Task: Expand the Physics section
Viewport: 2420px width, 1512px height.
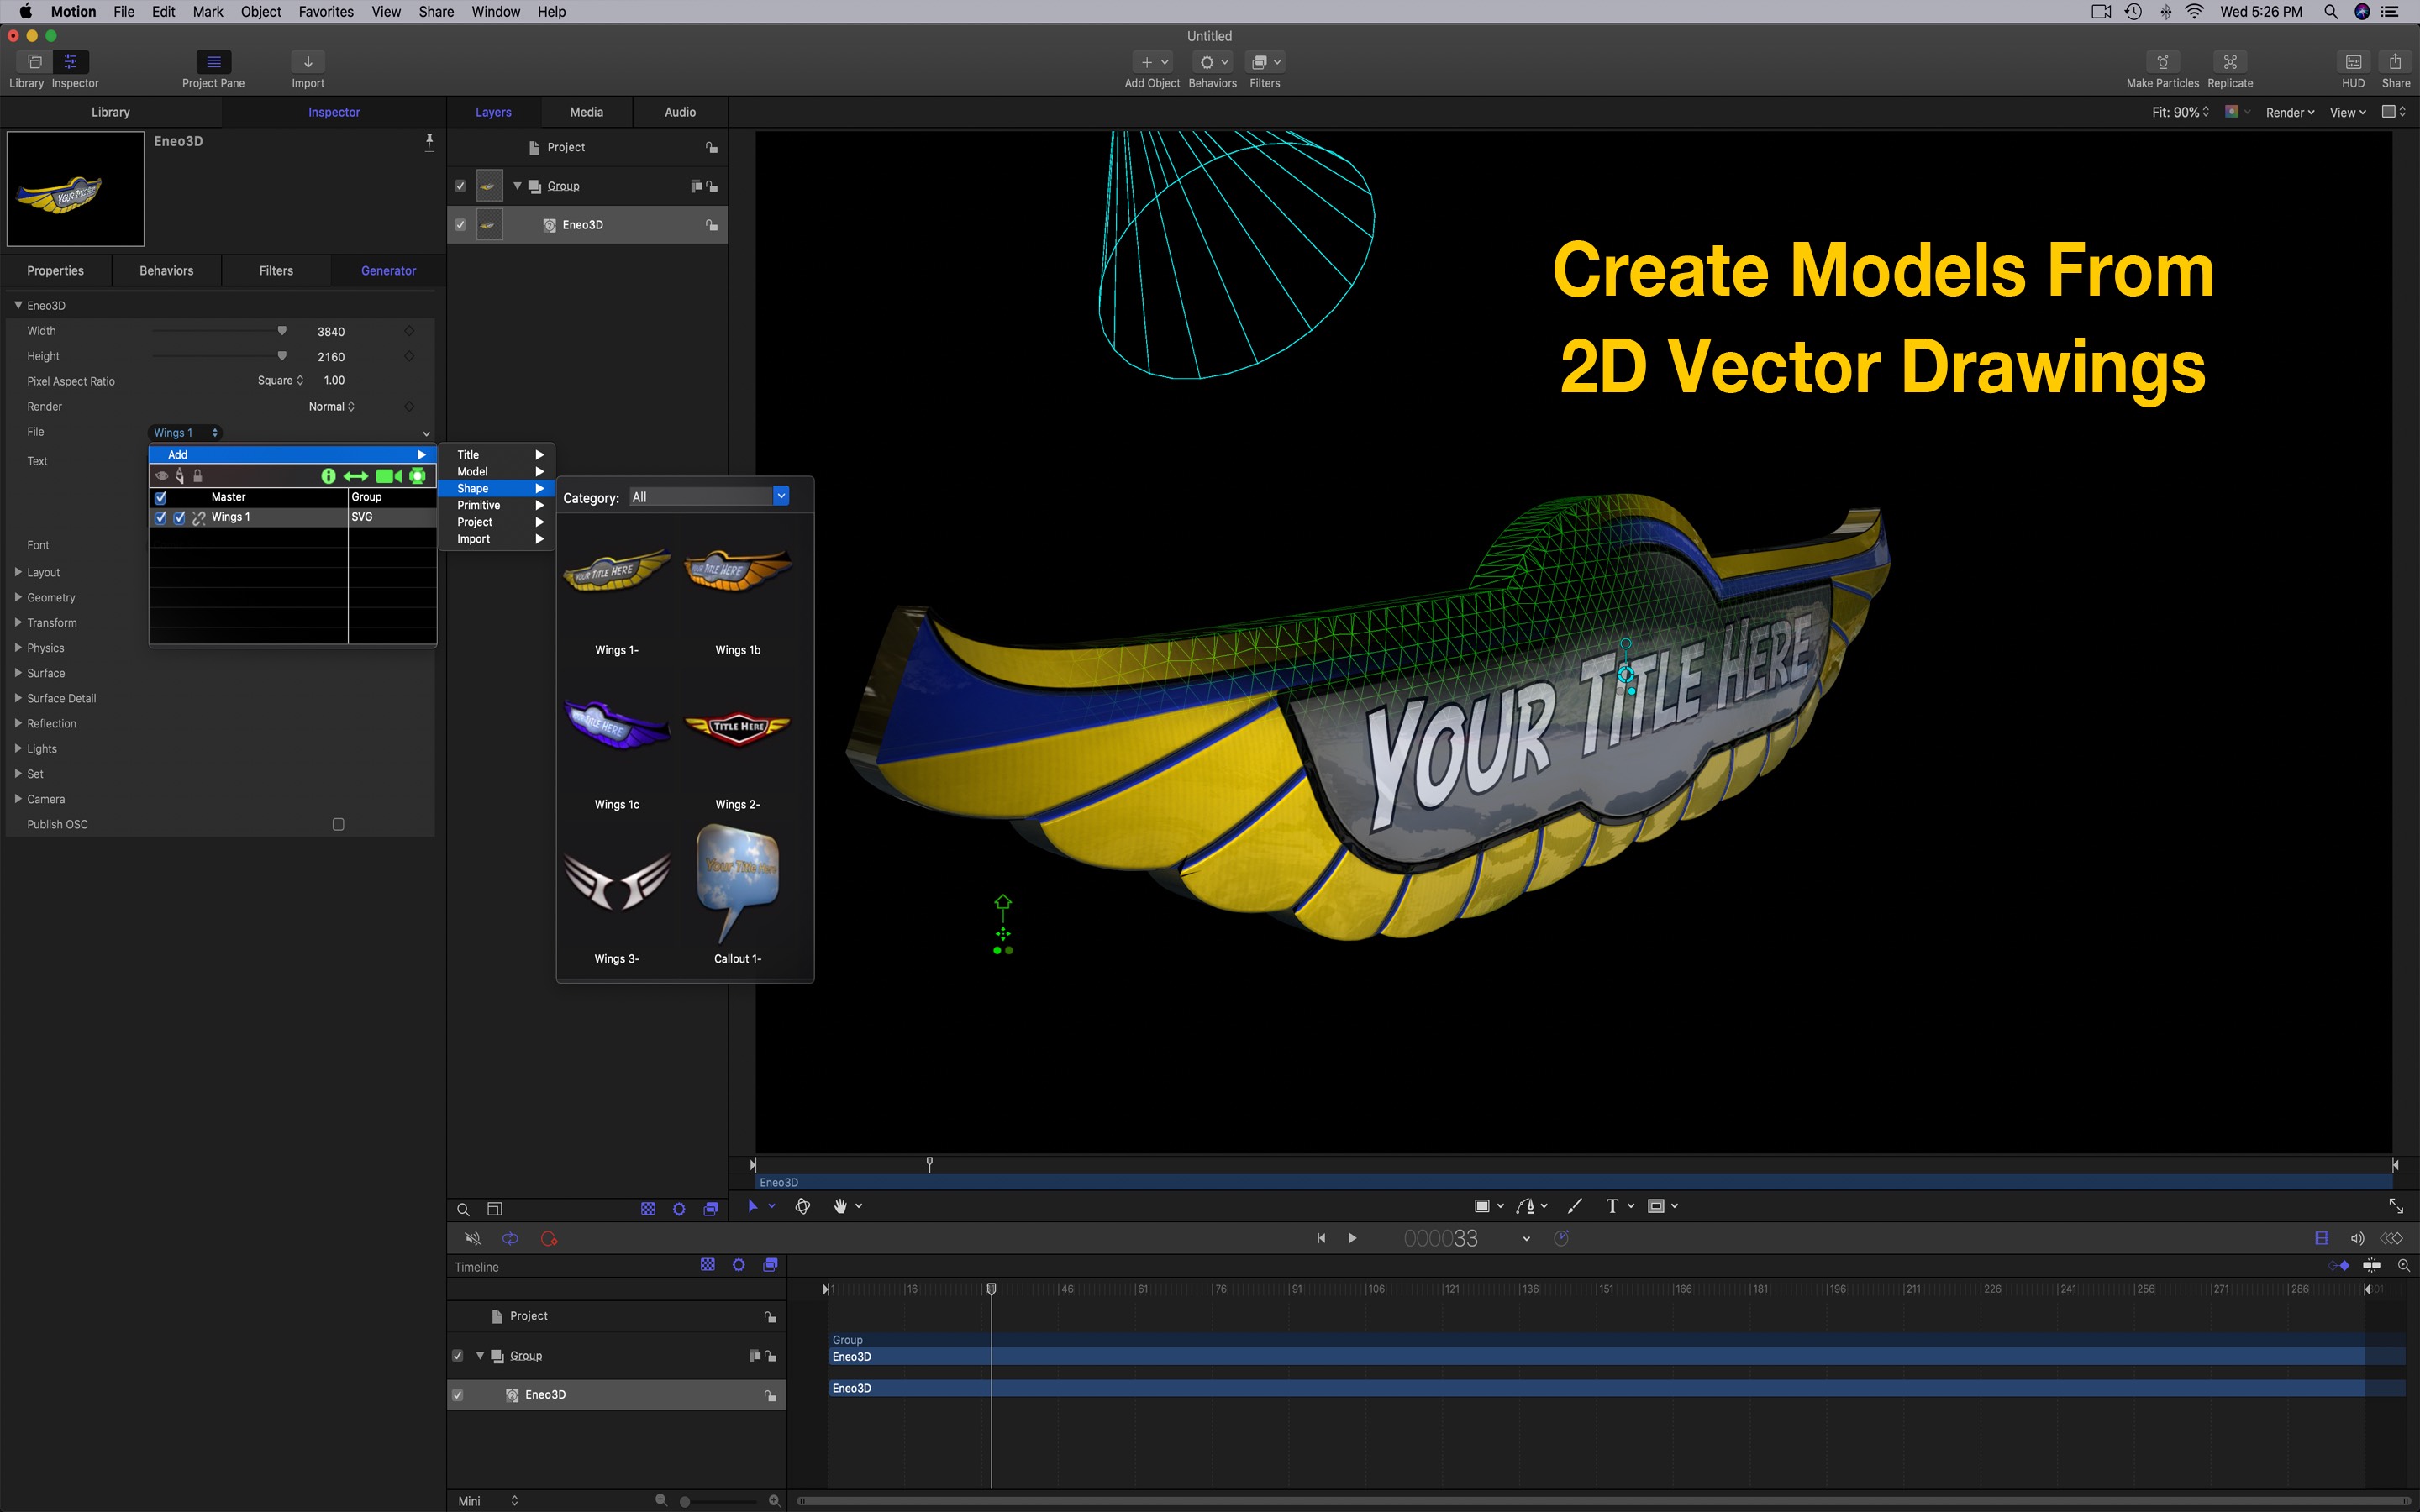Action: (18, 647)
